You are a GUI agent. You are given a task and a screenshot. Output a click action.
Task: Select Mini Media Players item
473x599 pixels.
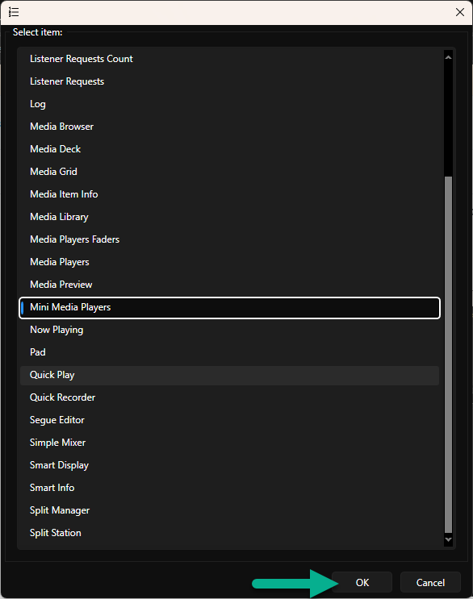(x=229, y=307)
